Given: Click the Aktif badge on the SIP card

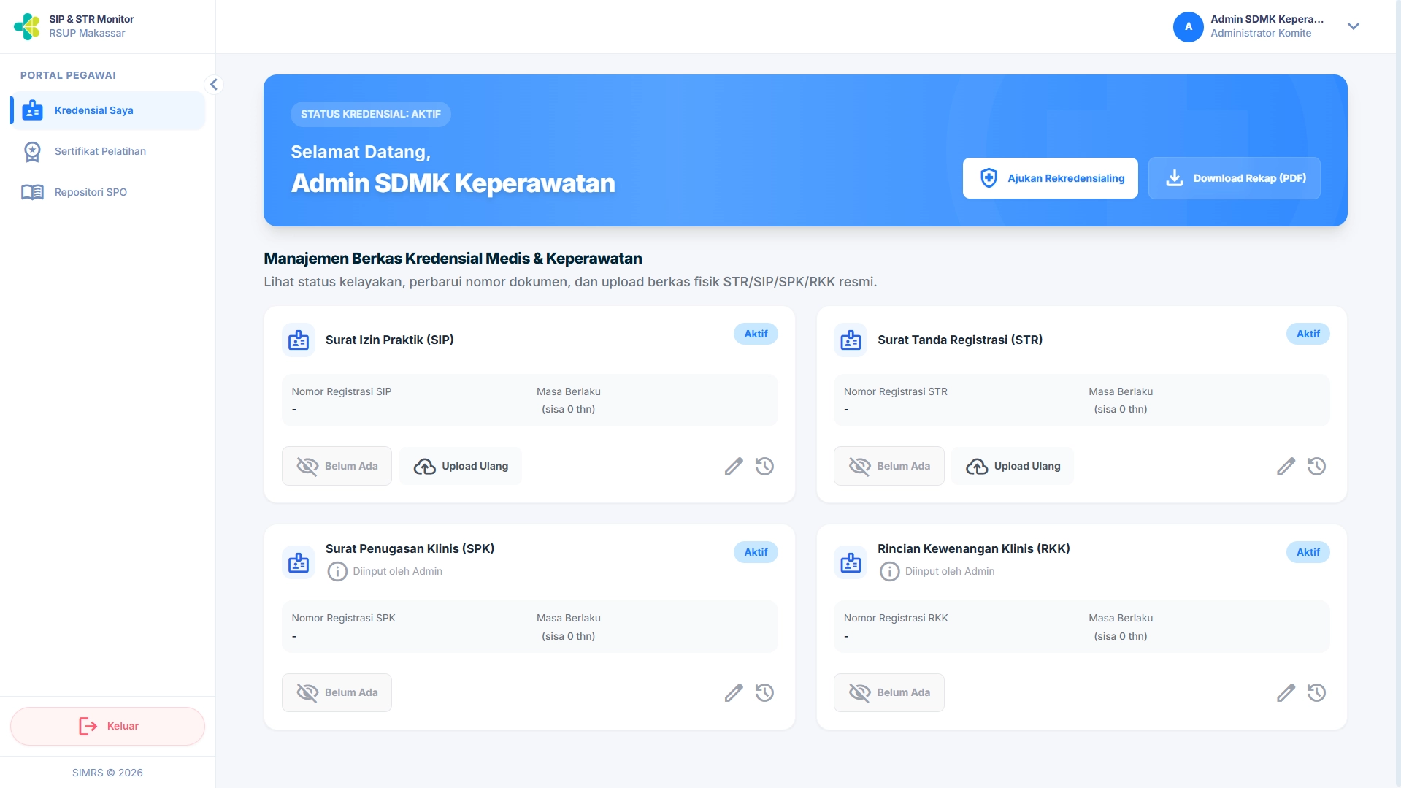Looking at the screenshot, I should tap(756, 334).
